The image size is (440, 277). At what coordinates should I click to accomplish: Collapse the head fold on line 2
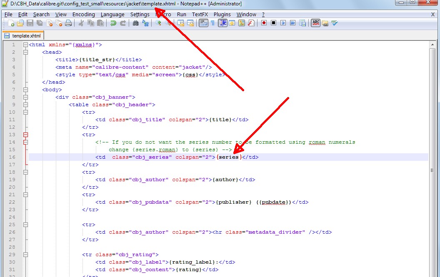tap(25, 52)
